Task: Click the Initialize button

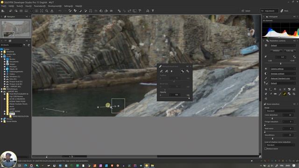Action: click(276, 51)
